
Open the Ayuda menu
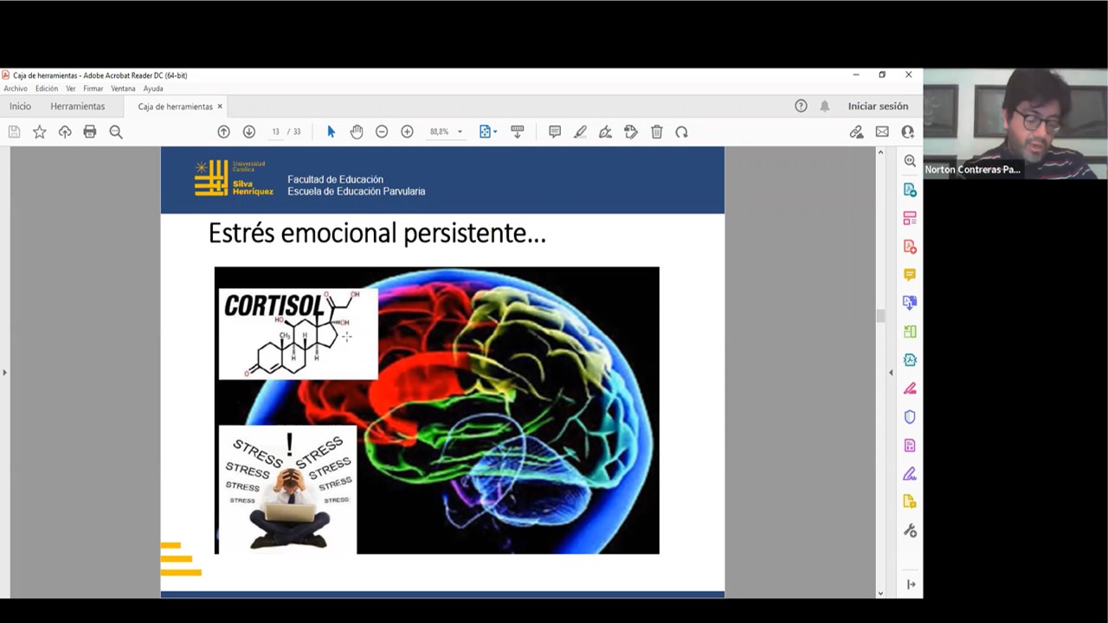coord(153,88)
